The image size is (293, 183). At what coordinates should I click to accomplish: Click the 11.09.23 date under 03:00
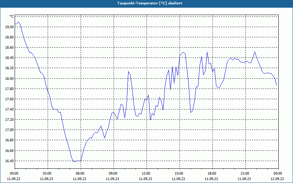(x=47, y=179)
